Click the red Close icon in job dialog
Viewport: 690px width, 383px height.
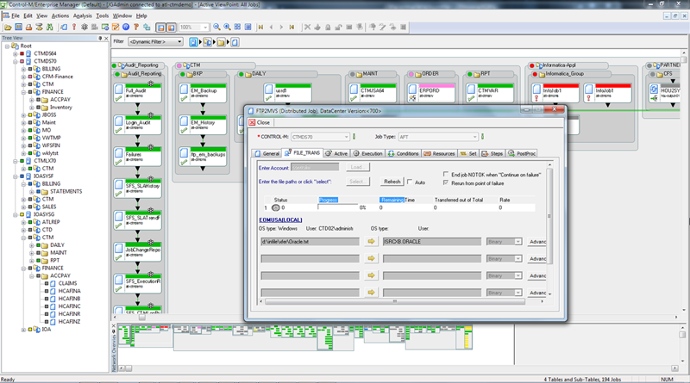(x=251, y=122)
